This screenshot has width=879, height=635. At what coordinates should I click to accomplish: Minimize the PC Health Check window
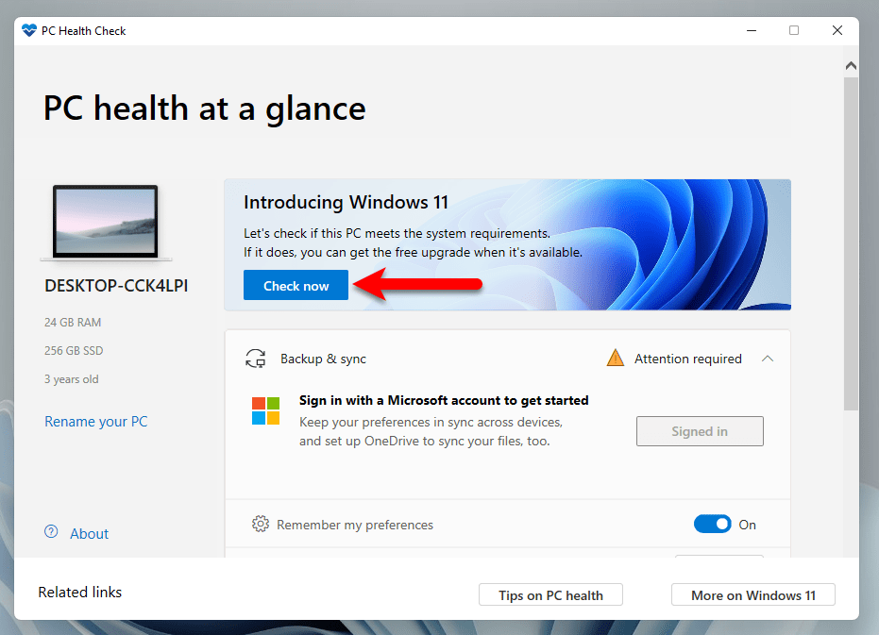tap(752, 30)
